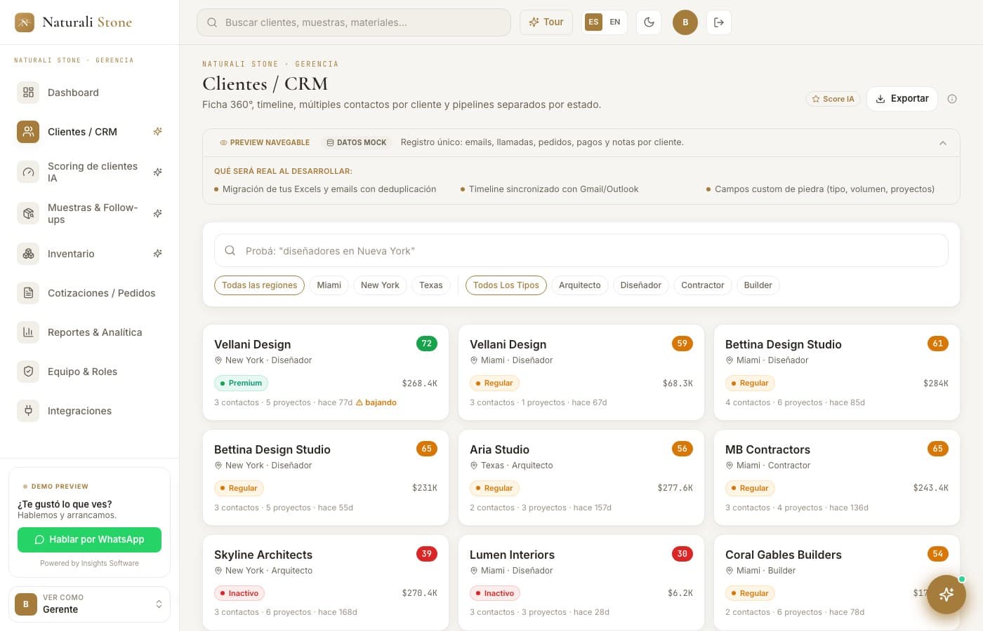Filter clients by Miami region

pos(329,285)
